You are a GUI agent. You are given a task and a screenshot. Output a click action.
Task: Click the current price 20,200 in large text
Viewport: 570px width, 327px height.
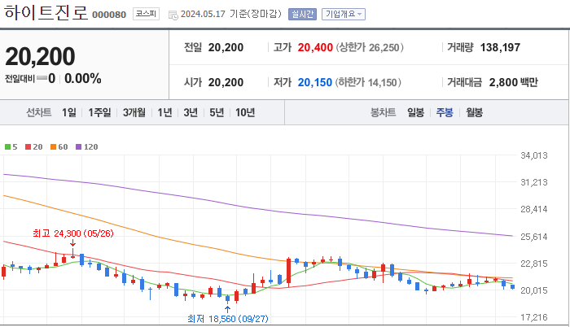pos(40,57)
